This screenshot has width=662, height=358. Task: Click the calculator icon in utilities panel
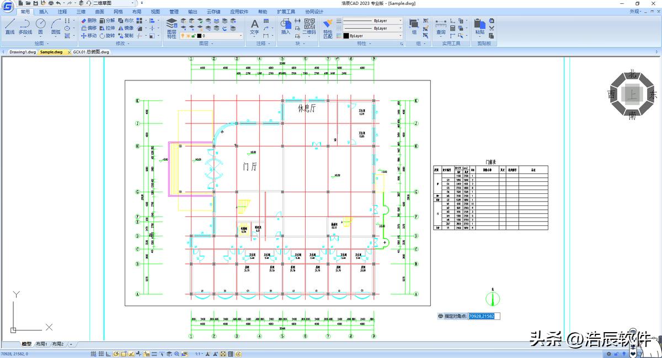pos(453,28)
